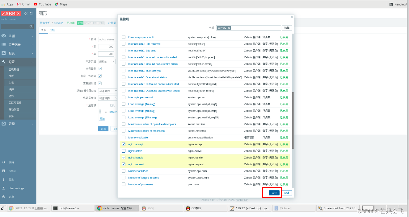The width and height of the screenshot is (409, 217).
Task: Toggle the 查看触发器 checkbox
Action: coord(100,83)
